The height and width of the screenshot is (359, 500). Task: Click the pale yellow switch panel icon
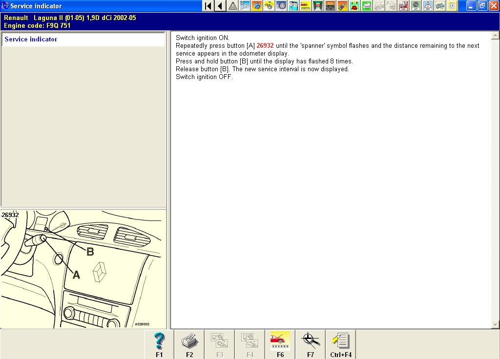pos(452,6)
